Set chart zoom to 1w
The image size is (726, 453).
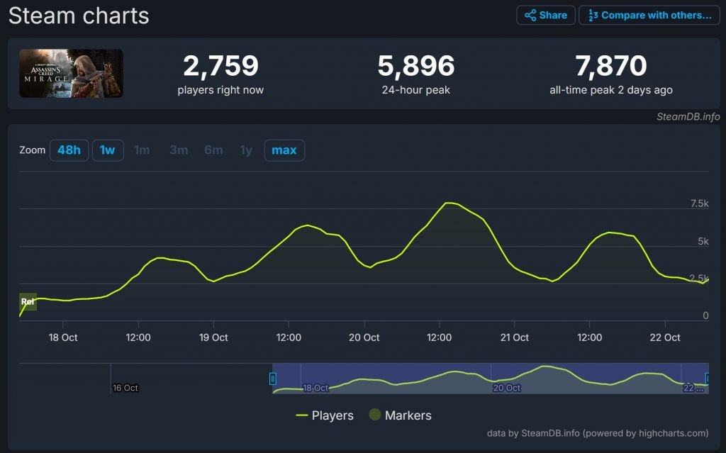[x=108, y=150]
